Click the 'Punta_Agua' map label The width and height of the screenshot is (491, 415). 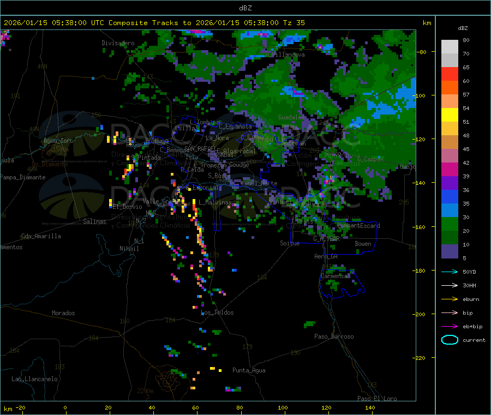pos(249,370)
